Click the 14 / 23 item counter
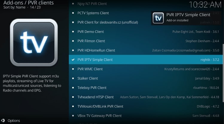The image size is (224, 124). point(35,7)
